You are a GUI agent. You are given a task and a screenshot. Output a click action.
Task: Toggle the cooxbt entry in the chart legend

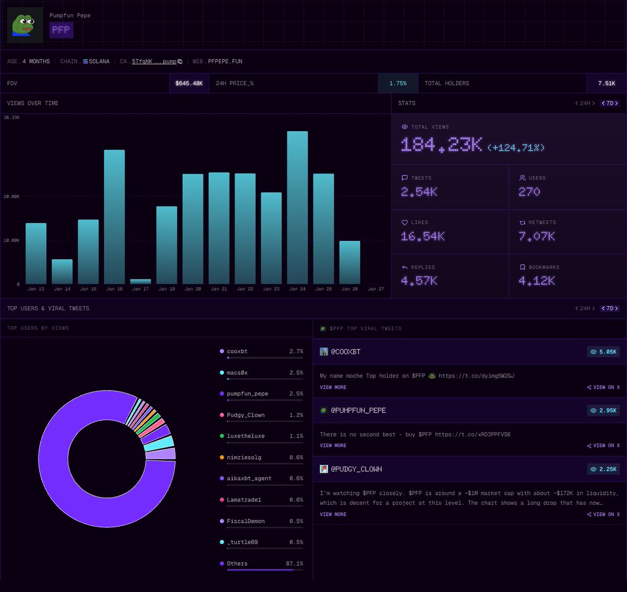[238, 351]
